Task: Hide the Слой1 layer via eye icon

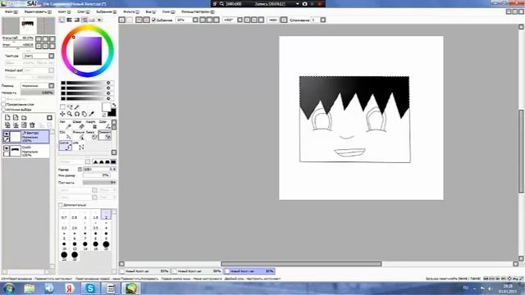Action: point(7,148)
